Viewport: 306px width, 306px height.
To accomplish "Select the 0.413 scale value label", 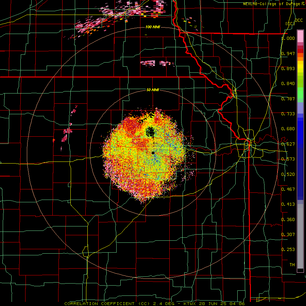I will coord(288,204).
